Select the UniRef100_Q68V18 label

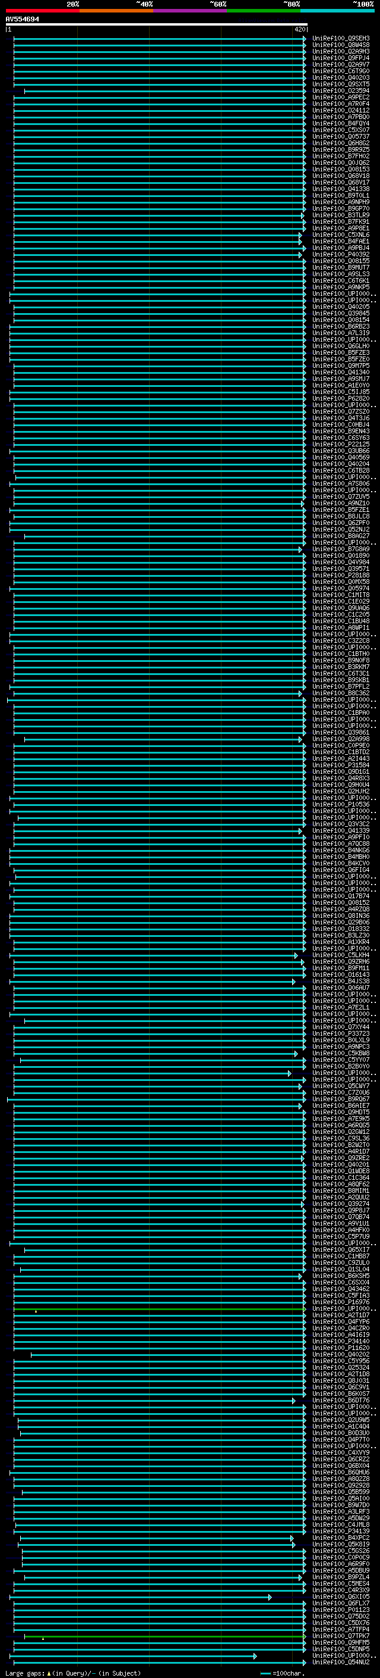tap(341, 175)
